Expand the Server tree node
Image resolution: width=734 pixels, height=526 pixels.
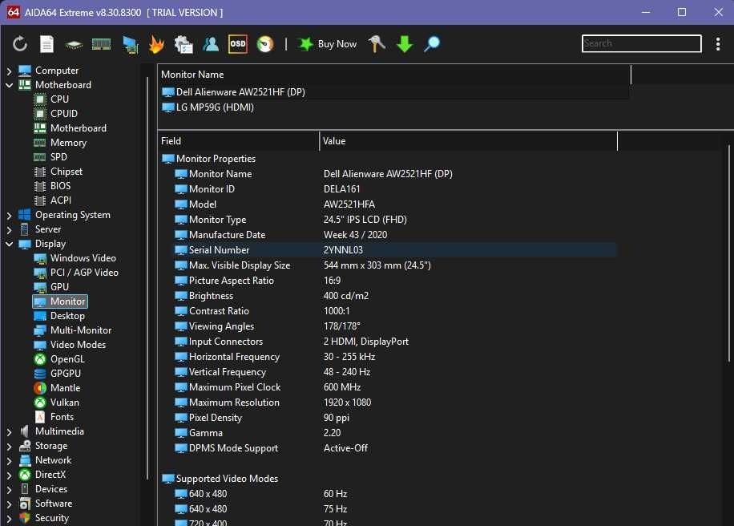point(9,230)
